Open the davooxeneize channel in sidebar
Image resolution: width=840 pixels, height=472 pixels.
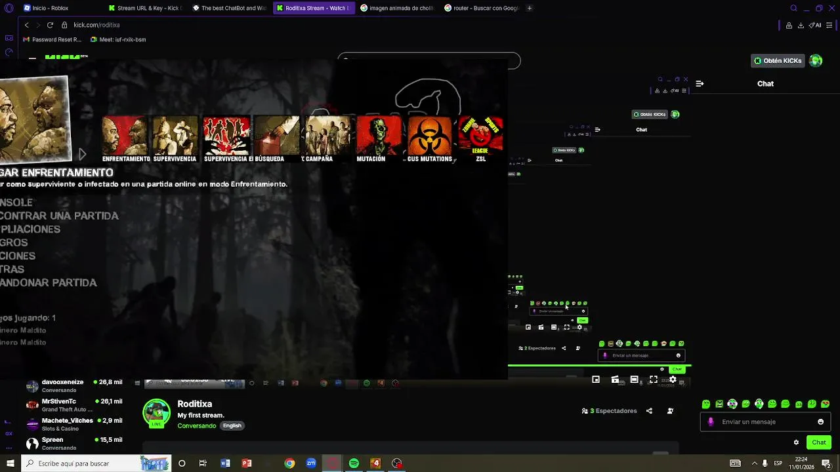(73, 385)
